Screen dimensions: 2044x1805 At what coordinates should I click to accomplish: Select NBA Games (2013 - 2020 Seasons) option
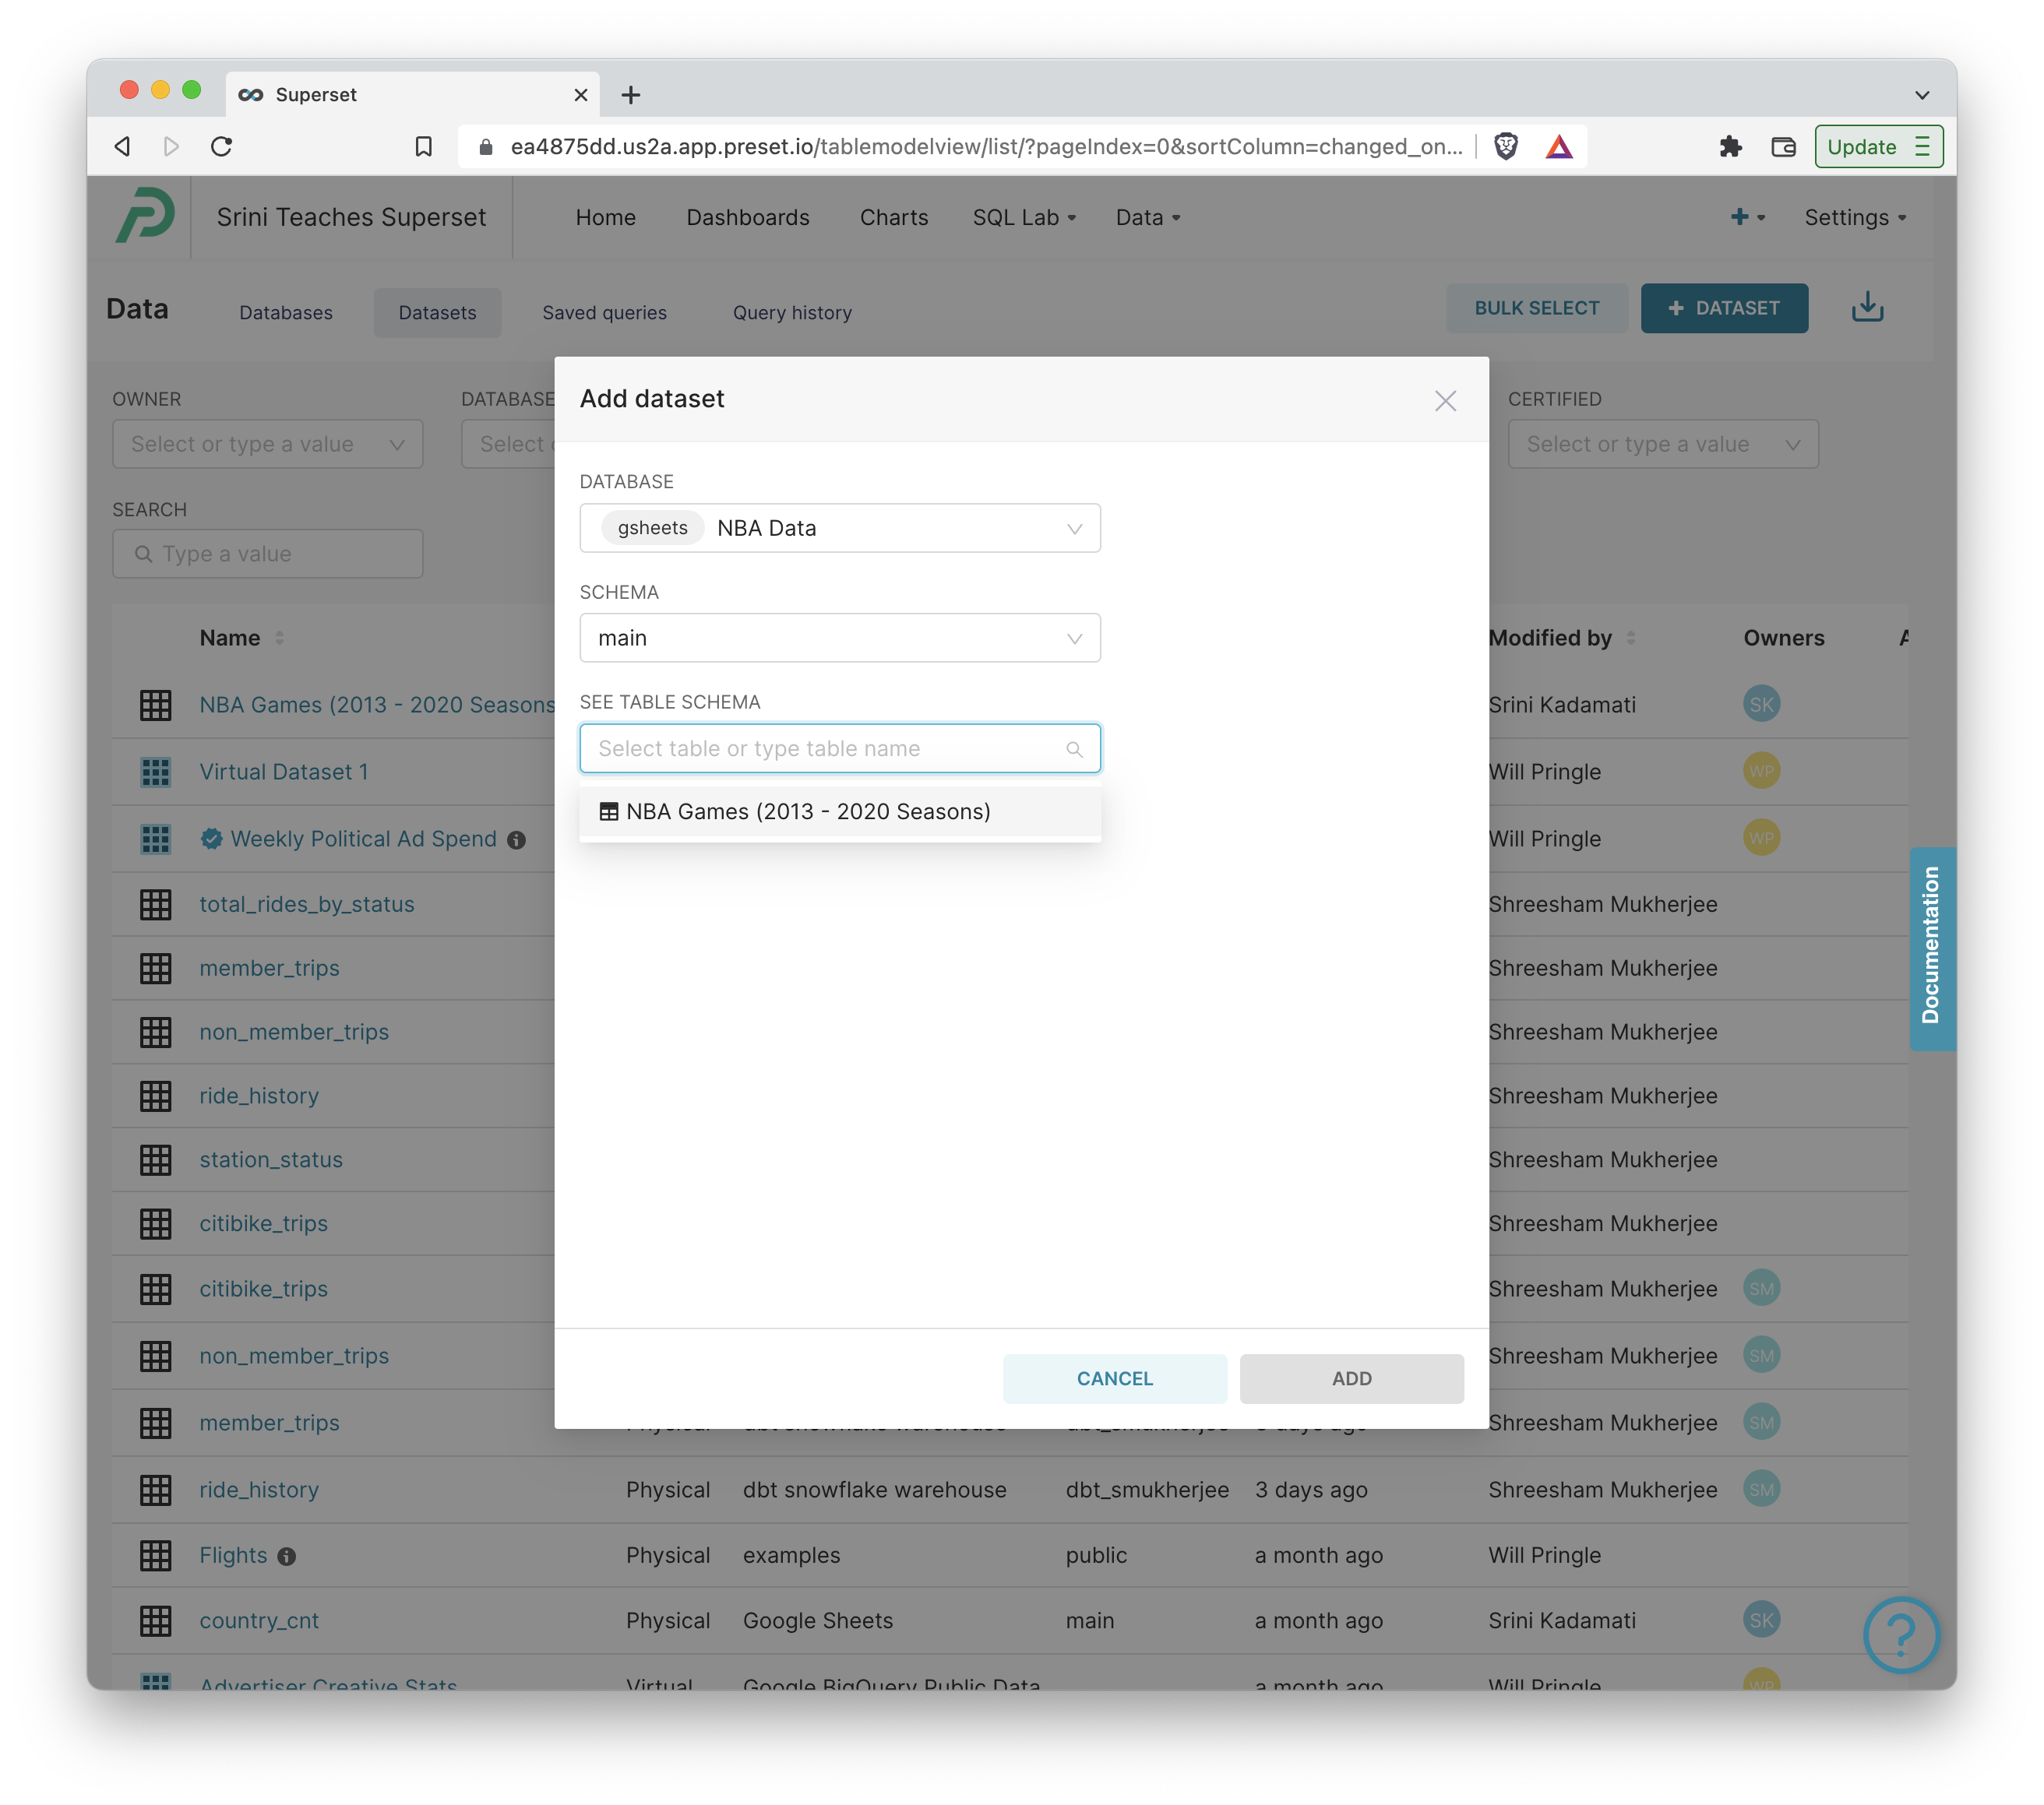click(x=807, y=811)
